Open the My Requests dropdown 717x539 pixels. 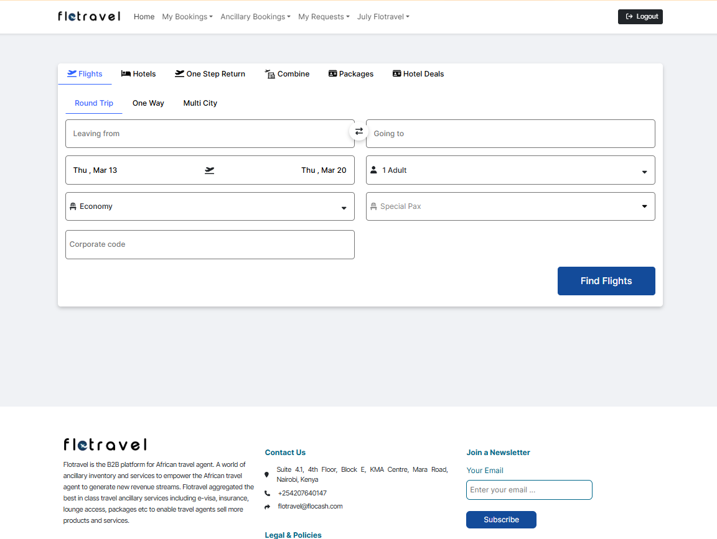coord(324,17)
